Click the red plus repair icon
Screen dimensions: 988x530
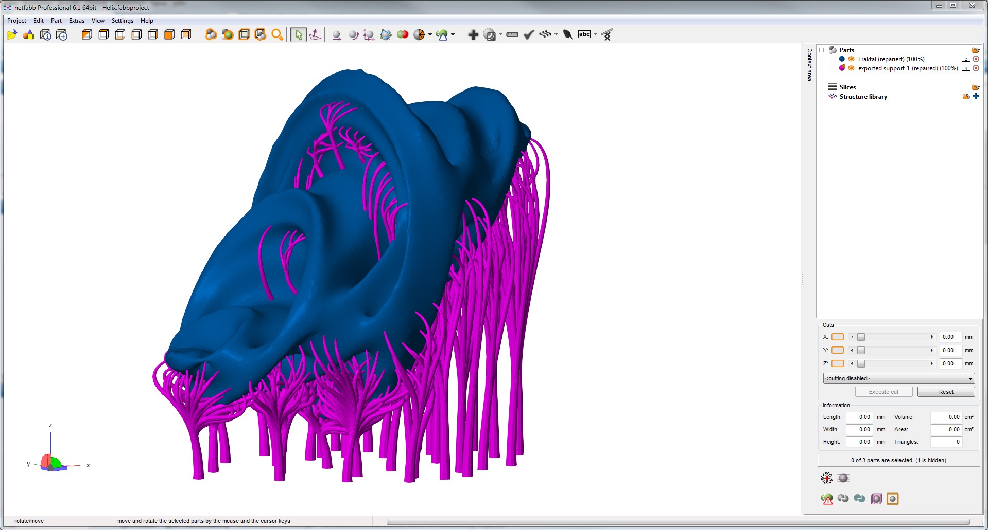point(473,34)
